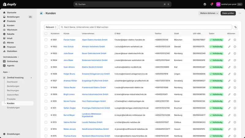
Task: Edit customer K-1001 with pencil icon
Action: (x=229, y=40)
